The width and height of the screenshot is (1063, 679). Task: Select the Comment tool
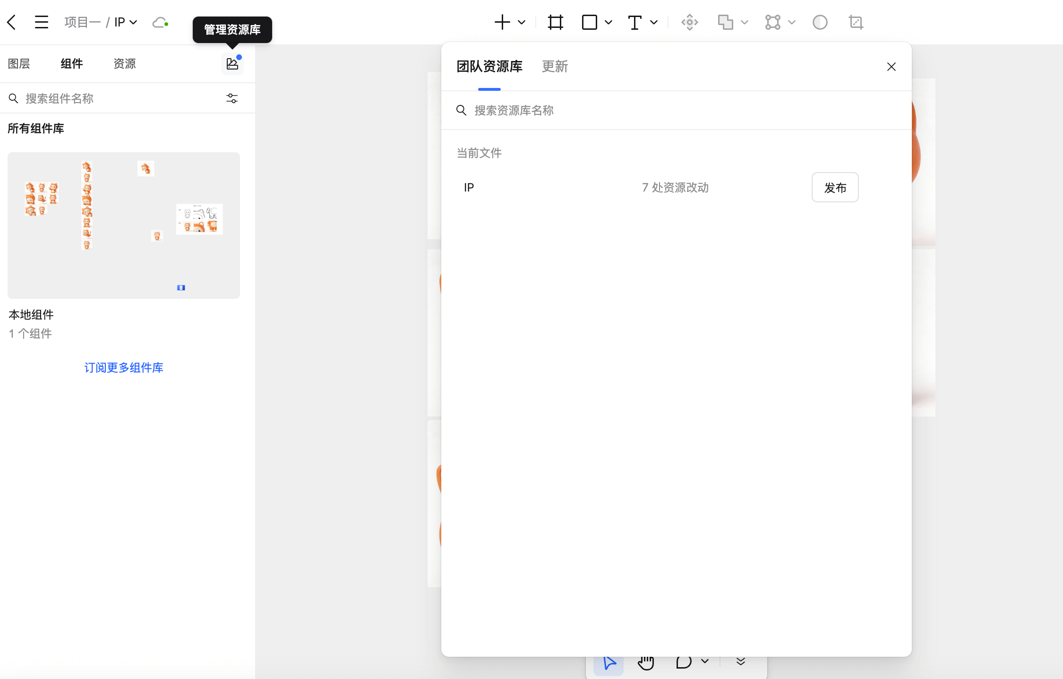(x=684, y=662)
